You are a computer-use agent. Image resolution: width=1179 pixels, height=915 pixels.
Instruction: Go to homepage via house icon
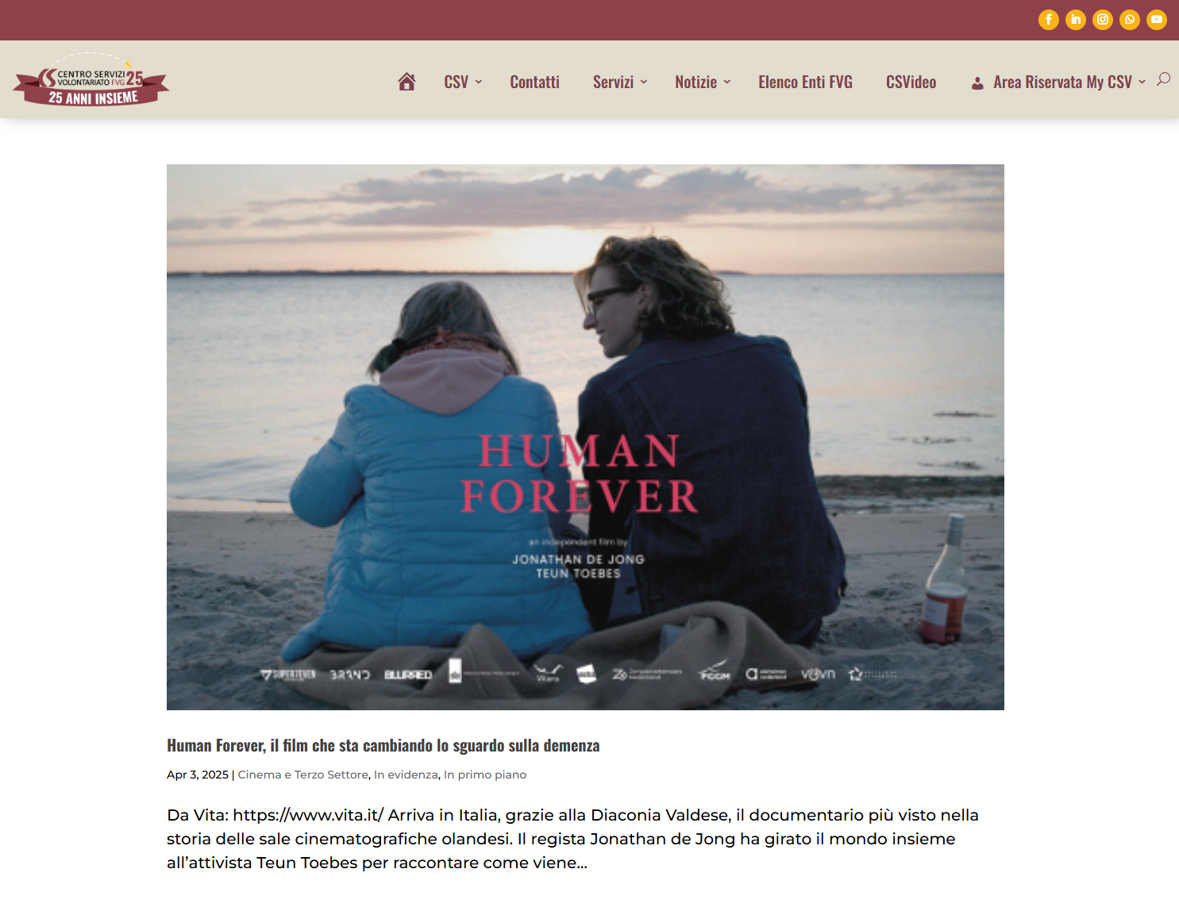tap(406, 82)
